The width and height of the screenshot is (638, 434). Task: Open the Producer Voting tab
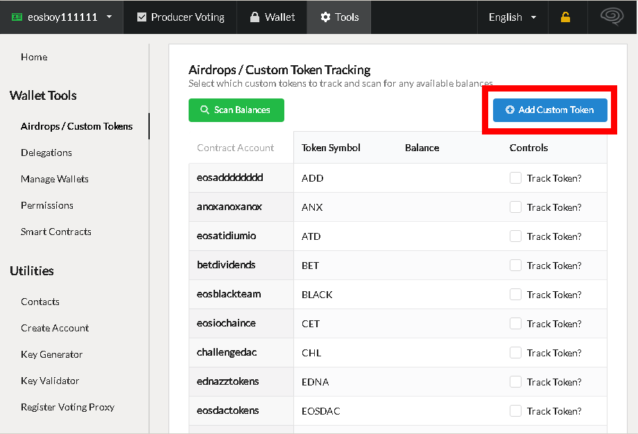[180, 17]
